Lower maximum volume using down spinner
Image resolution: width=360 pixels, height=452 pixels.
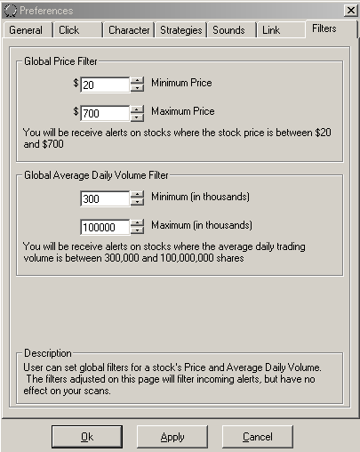(x=137, y=230)
